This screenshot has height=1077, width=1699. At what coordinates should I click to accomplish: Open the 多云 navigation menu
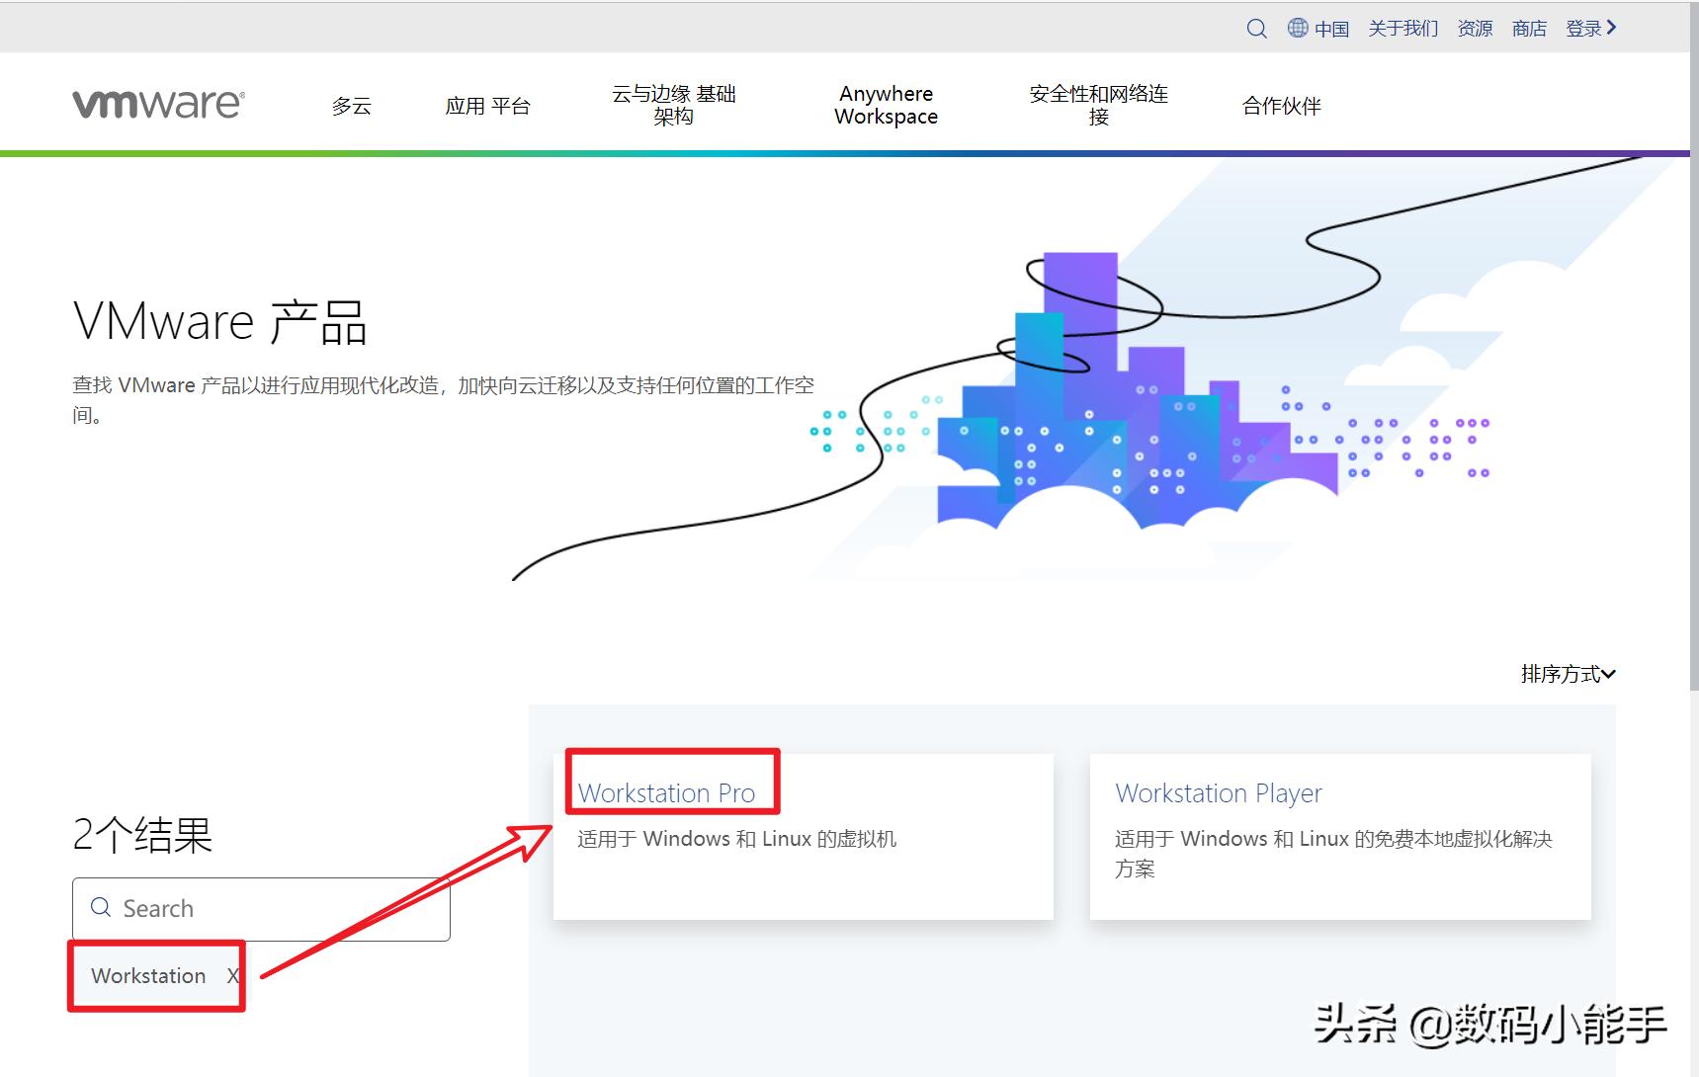352,106
